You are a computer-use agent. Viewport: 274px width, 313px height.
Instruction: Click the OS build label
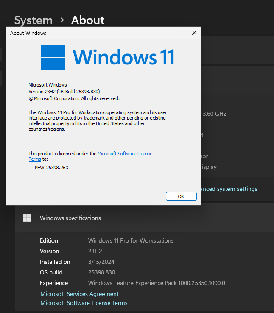click(51, 272)
